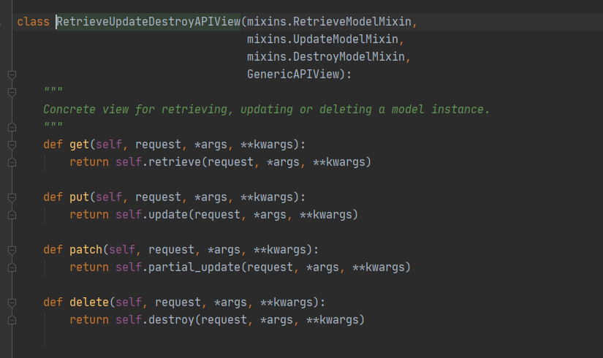Click *args in def put signature
603x358 pixels.
point(211,197)
